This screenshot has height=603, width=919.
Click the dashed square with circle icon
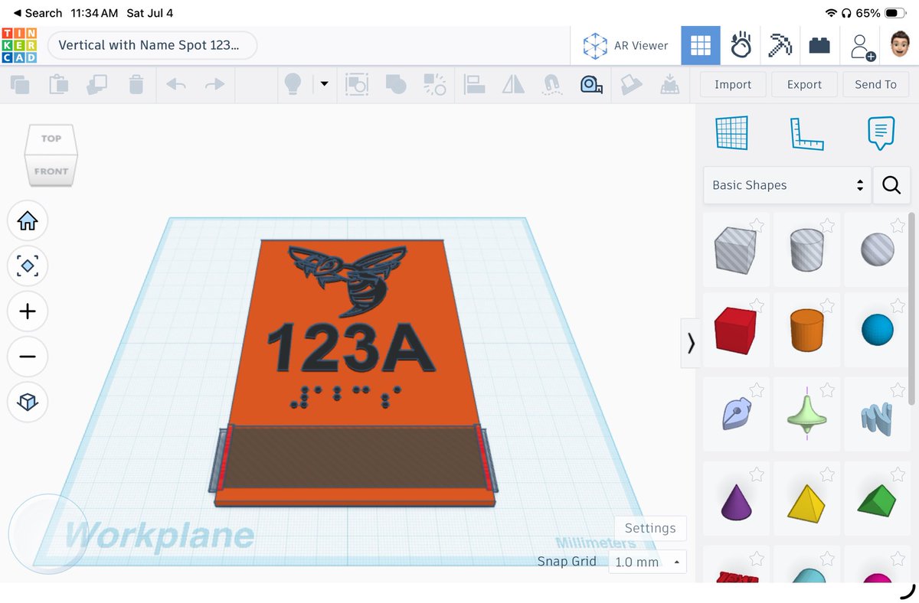tap(357, 84)
